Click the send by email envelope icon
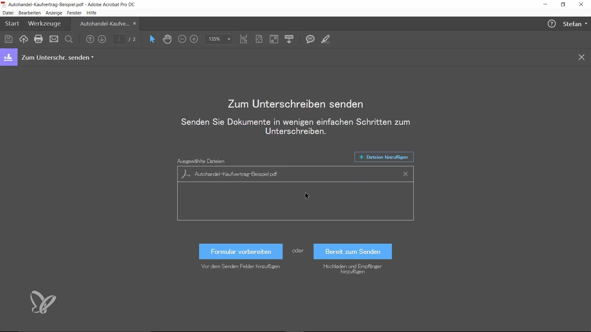The width and height of the screenshot is (591, 332). (54, 39)
